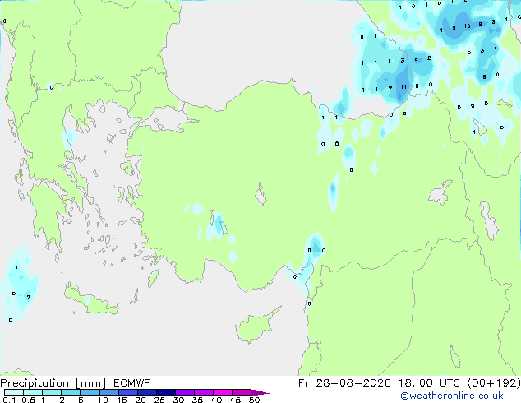Screen dimensions: 521x403
Task: Click the legend scale label '0.5'
Action: pos(29,400)
